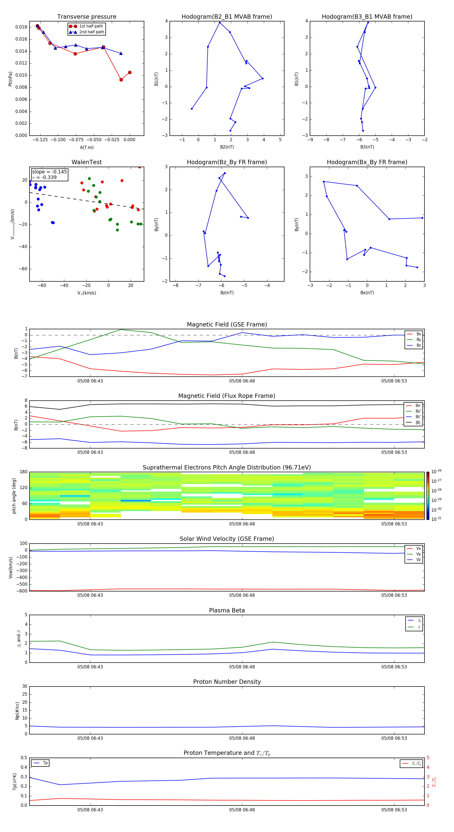The image size is (454, 832).
Task: Click the 'pitch angle (deg)' axis label
Action: [14, 496]
